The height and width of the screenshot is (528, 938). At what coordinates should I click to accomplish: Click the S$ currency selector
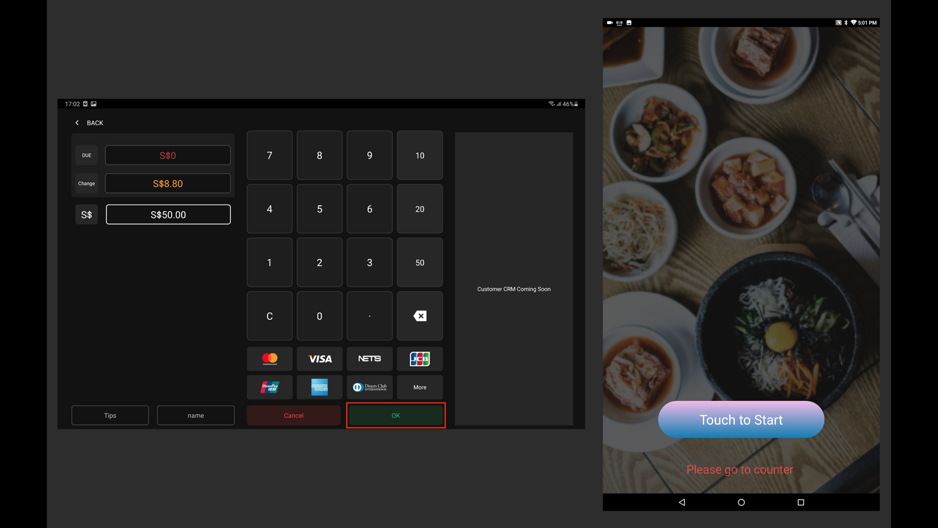86,214
